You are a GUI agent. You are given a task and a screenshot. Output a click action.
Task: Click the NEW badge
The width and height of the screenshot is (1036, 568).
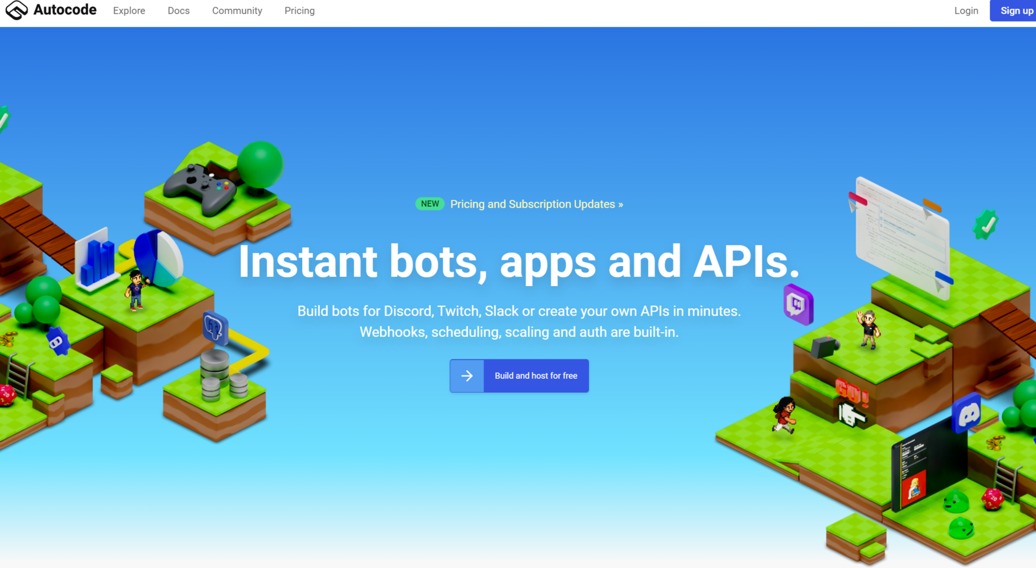[x=430, y=204]
